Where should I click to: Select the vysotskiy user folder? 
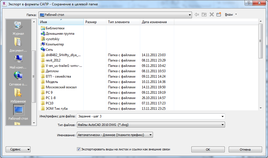tap(50, 39)
